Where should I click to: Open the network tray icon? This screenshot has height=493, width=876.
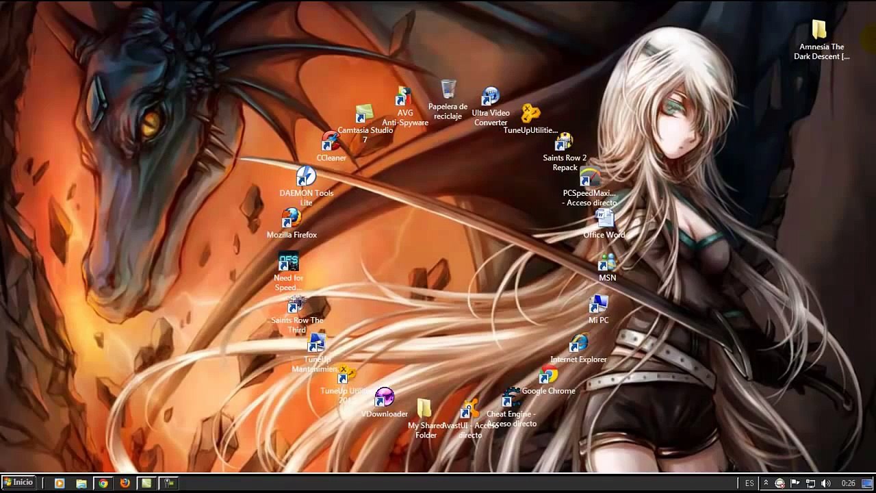tap(810, 483)
